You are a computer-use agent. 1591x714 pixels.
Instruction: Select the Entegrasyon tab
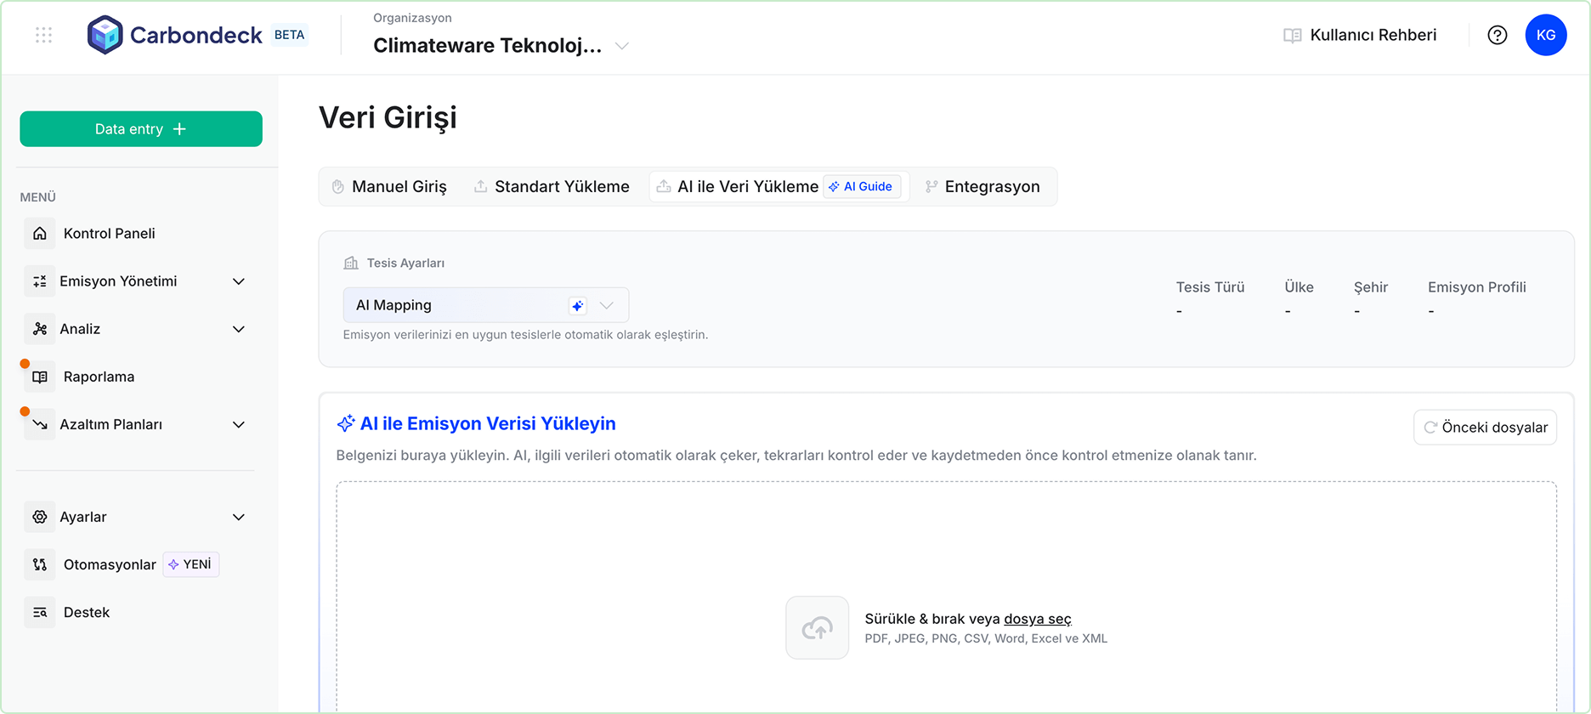pos(982,187)
